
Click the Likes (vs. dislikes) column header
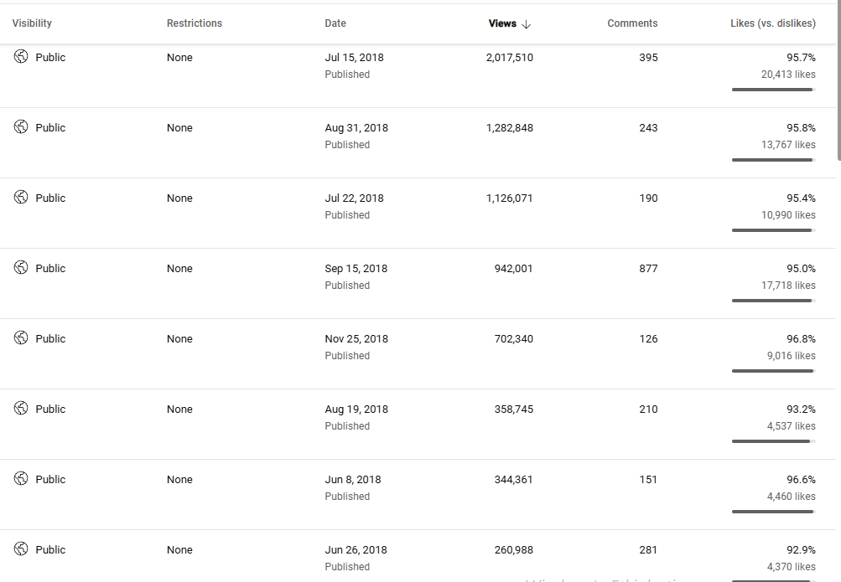coord(772,23)
